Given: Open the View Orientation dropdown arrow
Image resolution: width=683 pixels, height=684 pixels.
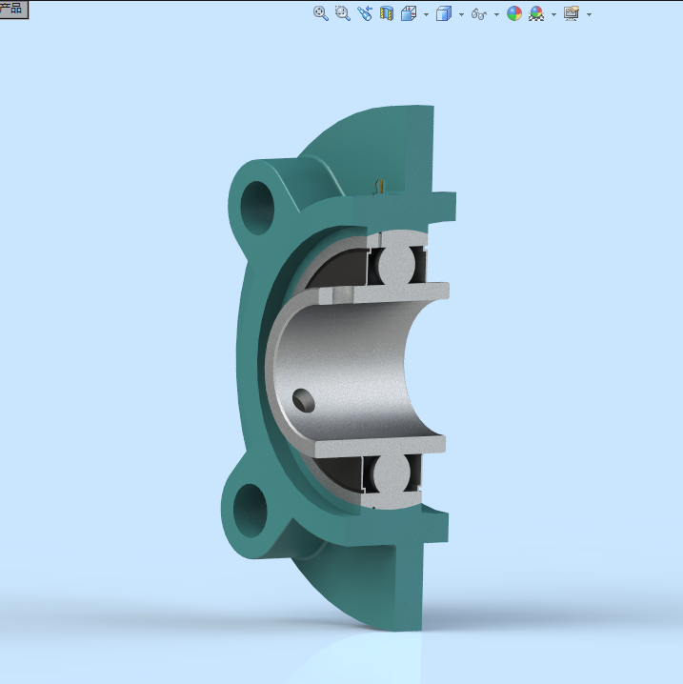Looking at the screenshot, I should pyautogui.click(x=426, y=14).
